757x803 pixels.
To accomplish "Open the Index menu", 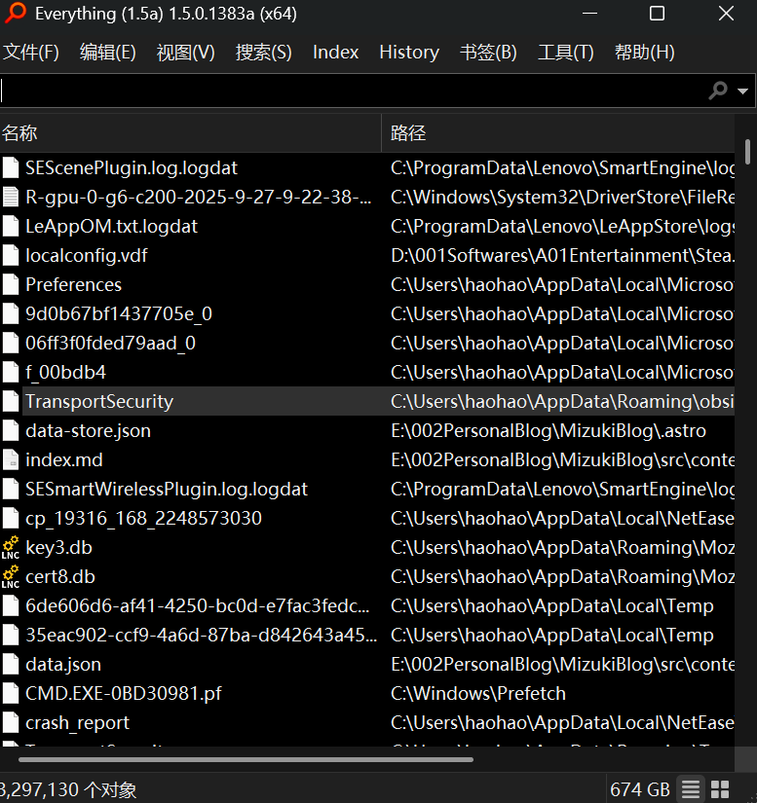I will (336, 53).
